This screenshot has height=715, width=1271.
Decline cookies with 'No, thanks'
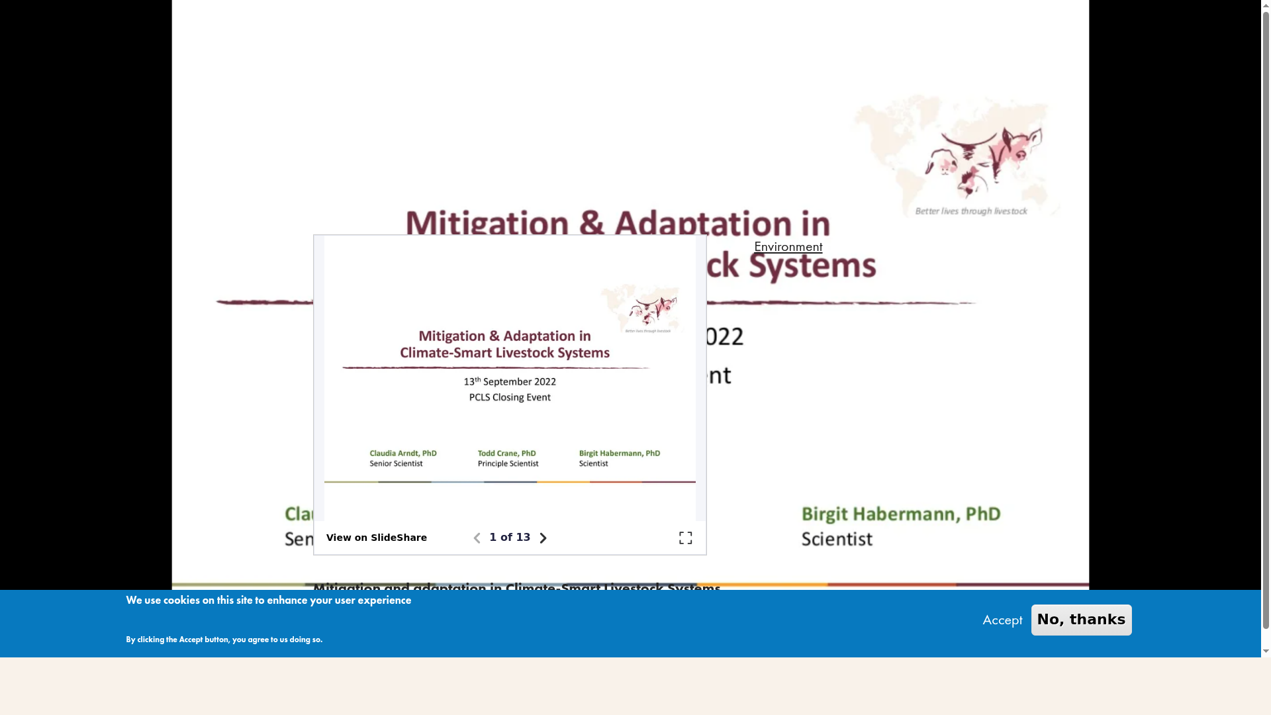click(1081, 620)
